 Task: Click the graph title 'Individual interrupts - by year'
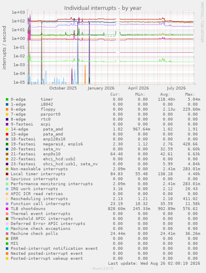point(103,8)
